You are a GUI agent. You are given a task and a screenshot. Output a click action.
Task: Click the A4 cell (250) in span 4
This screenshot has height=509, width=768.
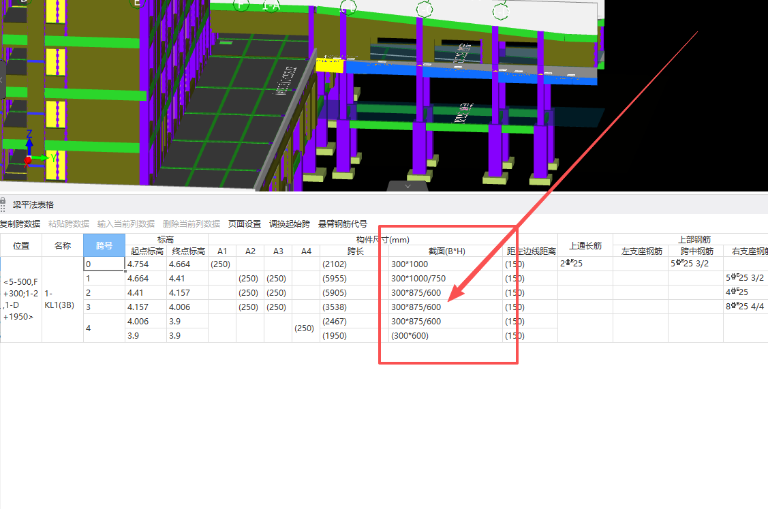[306, 328]
